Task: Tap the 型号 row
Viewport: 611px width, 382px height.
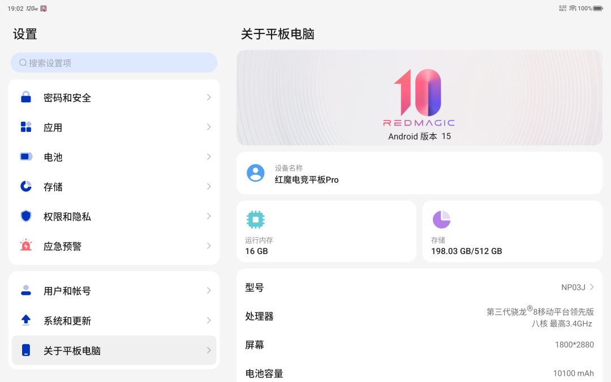Action: pyautogui.click(x=419, y=287)
